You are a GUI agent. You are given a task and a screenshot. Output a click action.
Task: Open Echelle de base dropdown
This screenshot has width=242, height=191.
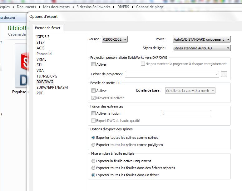(x=190, y=91)
